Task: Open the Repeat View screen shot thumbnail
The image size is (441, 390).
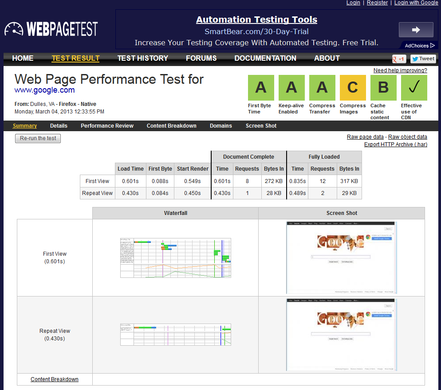Action: 342,335
